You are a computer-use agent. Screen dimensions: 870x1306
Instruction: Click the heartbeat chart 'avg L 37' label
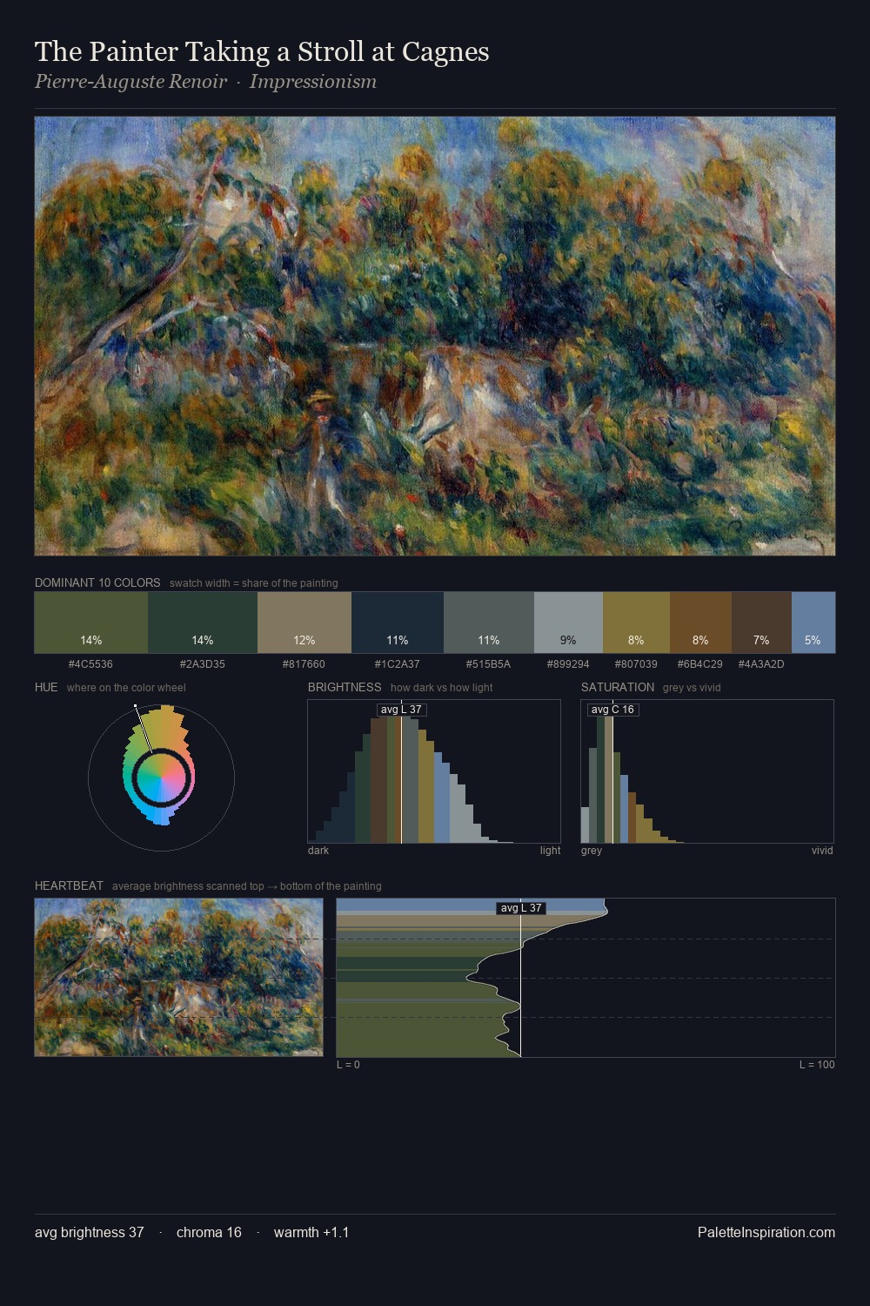(520, 908)
